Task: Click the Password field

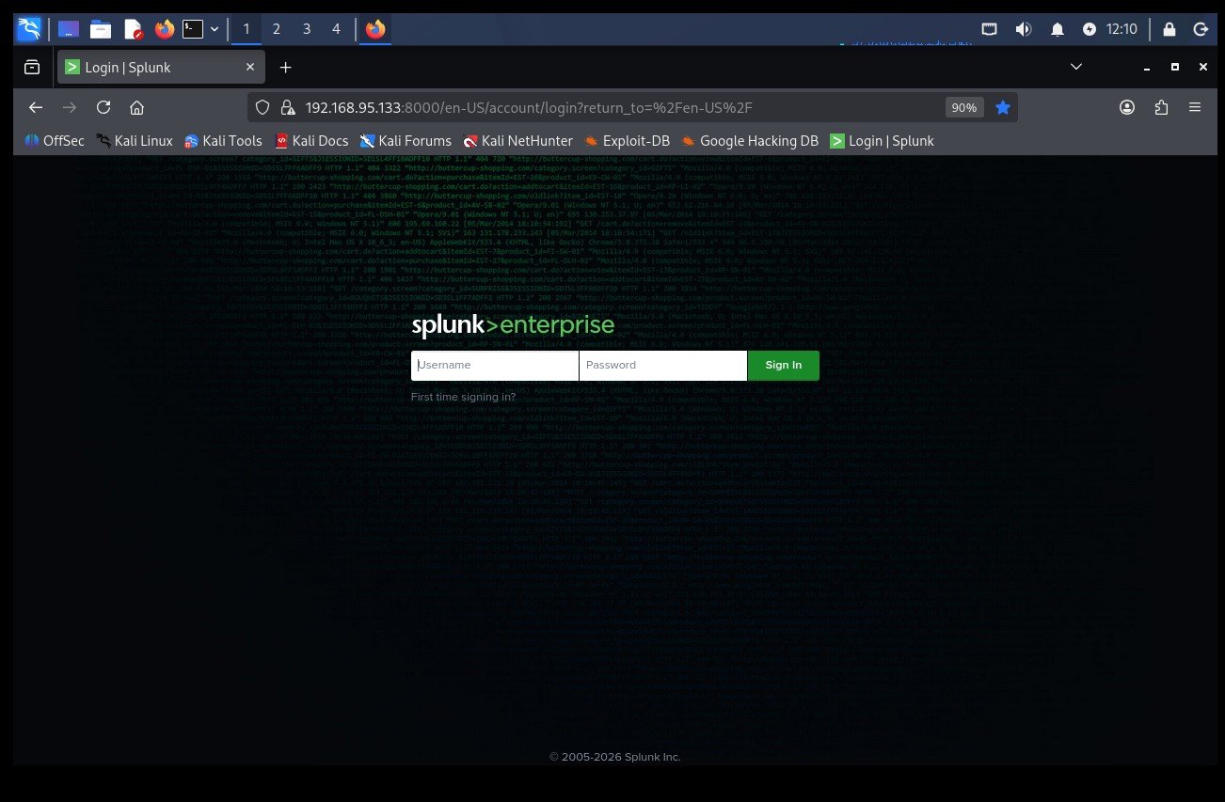Action: (663, 366)
